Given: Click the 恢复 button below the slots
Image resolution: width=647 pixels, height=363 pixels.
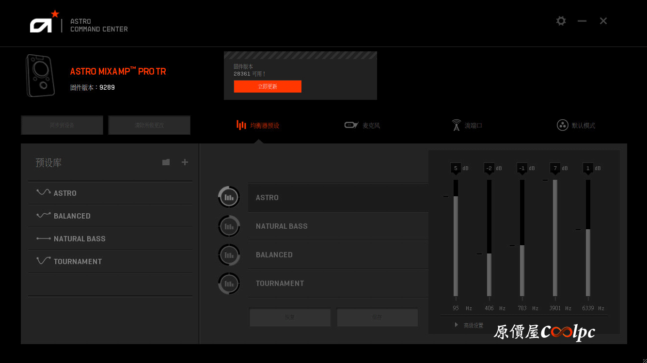Looking at the screenshot, I should coord(290,317).
